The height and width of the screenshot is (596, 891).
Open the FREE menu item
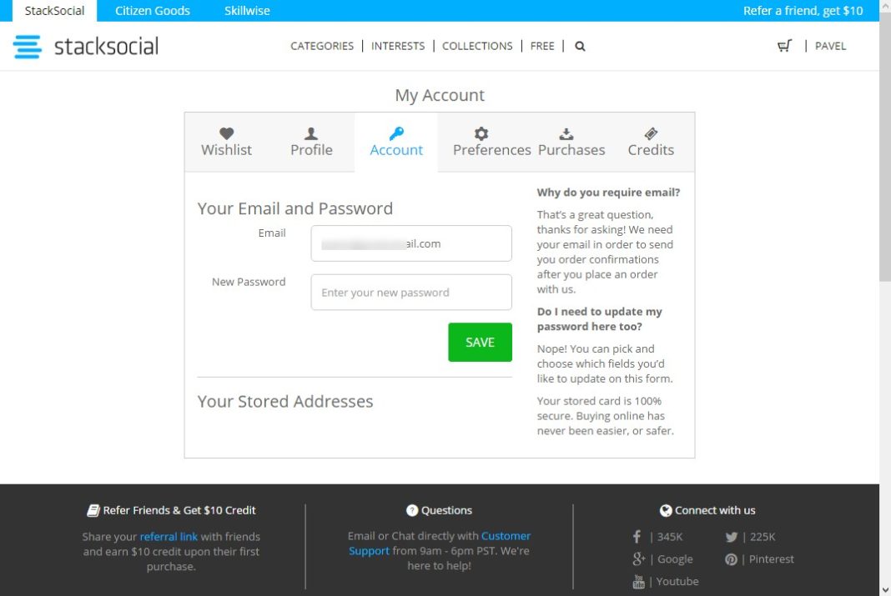tap(542, 46)
